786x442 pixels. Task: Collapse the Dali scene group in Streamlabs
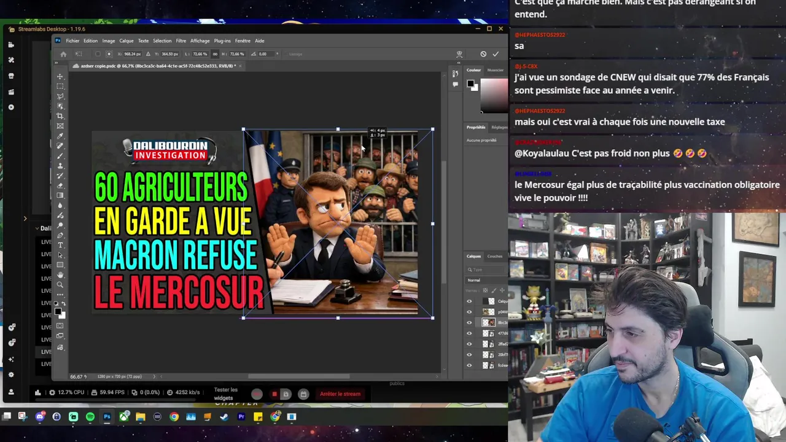pos(36,228)
